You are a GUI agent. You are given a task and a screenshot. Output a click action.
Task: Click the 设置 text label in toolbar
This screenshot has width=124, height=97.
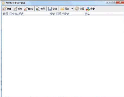(82, 9)
